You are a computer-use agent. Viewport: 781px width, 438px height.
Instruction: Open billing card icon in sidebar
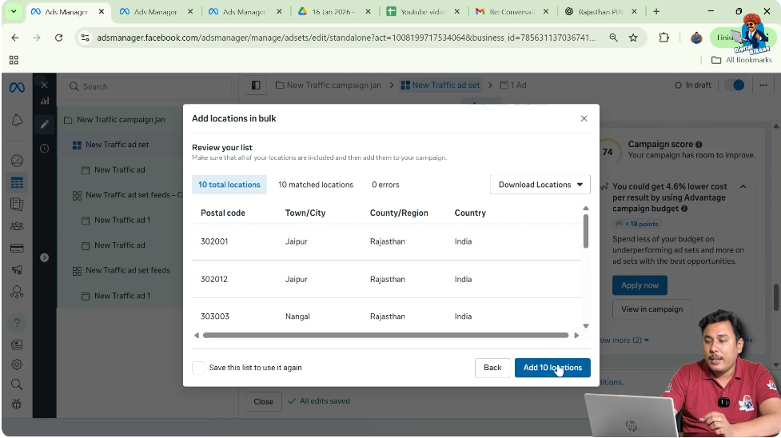click(17, 248)
